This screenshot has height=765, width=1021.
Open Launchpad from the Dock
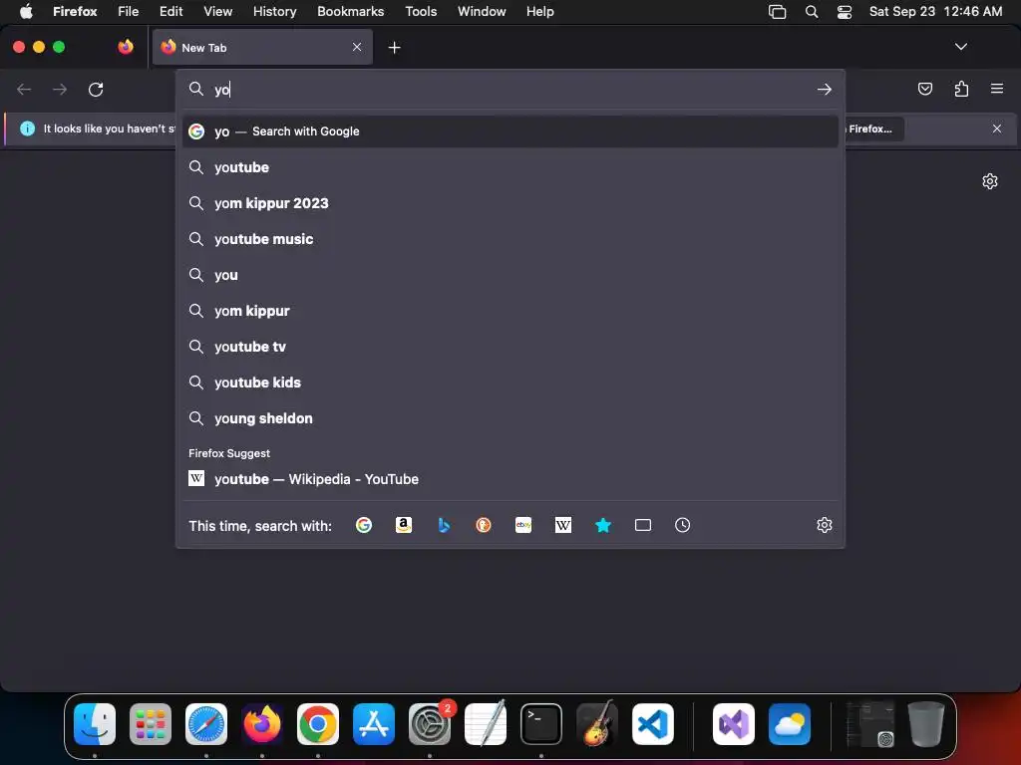pos(151,724)
